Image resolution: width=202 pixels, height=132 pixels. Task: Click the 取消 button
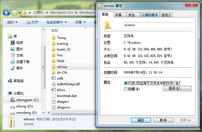pos(163,120)
